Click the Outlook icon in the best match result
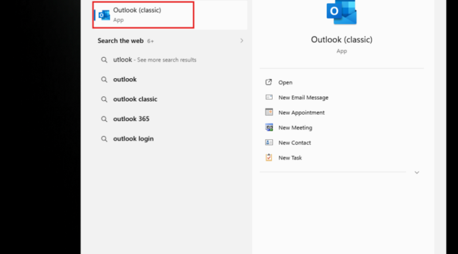 tap(104, 15)
